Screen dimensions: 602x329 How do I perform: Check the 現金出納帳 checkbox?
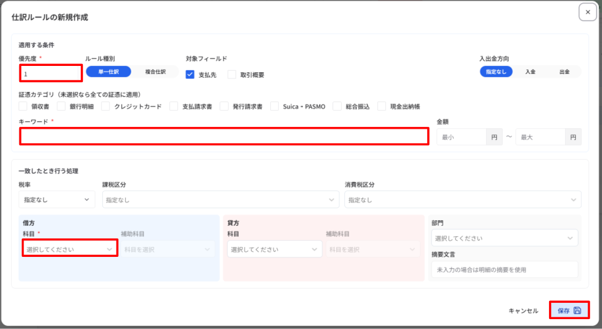click(x=382, y=106)
